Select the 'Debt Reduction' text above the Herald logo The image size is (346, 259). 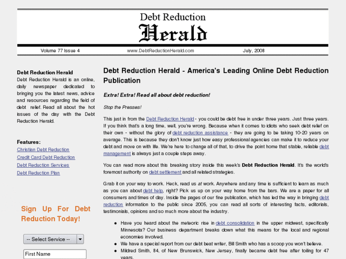[x=173, y=17]
